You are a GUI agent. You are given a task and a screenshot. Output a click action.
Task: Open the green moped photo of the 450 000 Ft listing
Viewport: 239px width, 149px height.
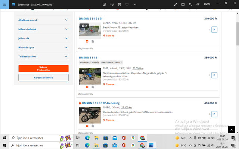(x=90, y=115)
